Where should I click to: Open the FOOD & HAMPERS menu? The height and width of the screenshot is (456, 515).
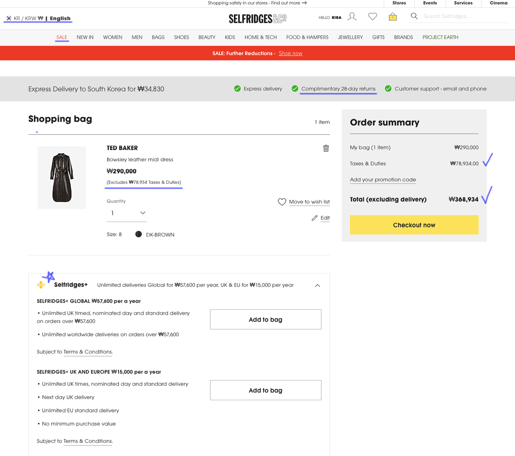point(307,37)
